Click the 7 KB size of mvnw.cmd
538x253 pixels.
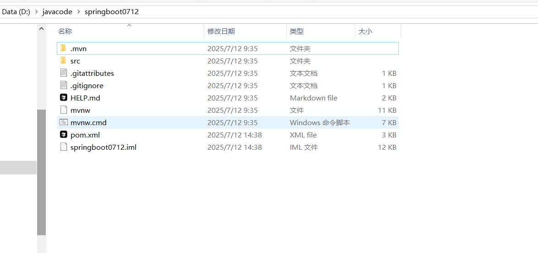click(x=388, y=122)
